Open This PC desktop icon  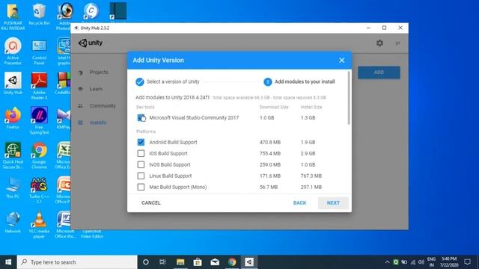pos(13,188)
